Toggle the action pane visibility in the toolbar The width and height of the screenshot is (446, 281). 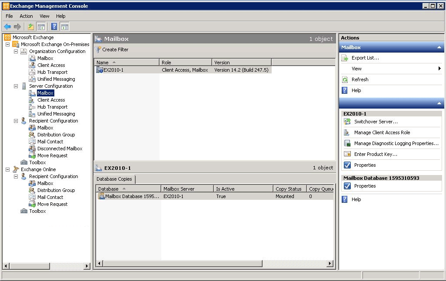(x=64, y=26)
